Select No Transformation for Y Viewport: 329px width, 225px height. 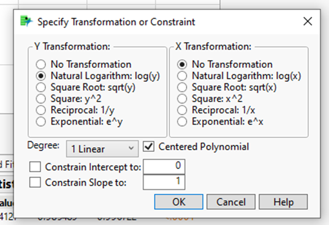(41, 65)
